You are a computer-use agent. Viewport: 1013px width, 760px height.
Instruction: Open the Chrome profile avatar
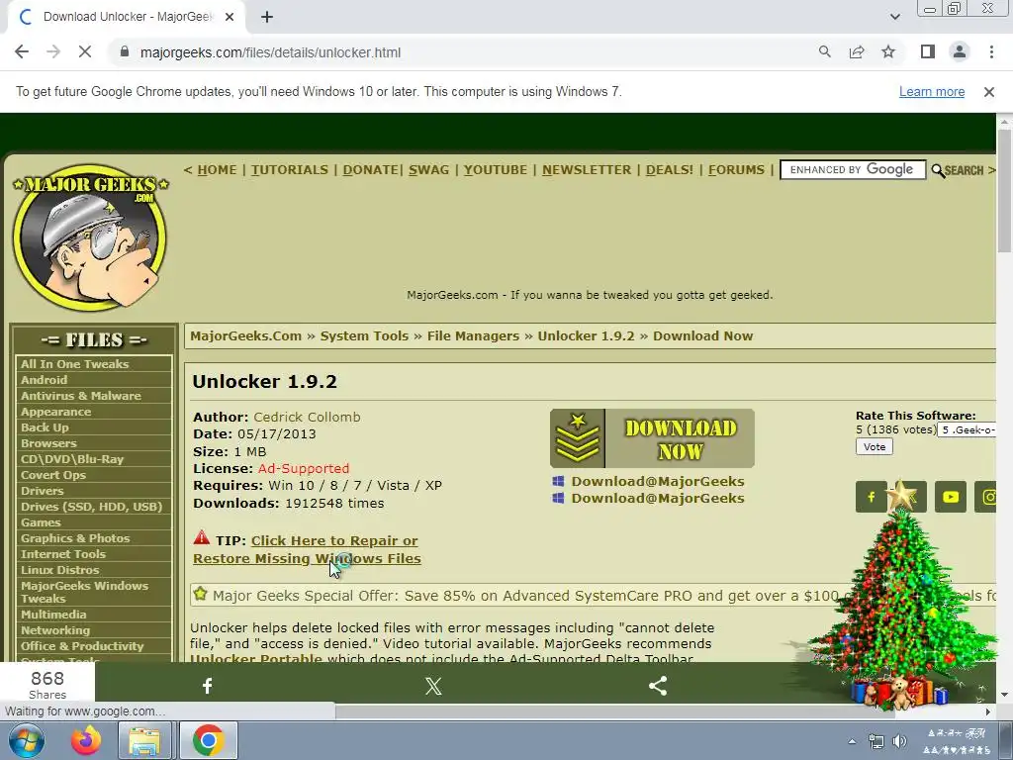[x=960, y=52]
